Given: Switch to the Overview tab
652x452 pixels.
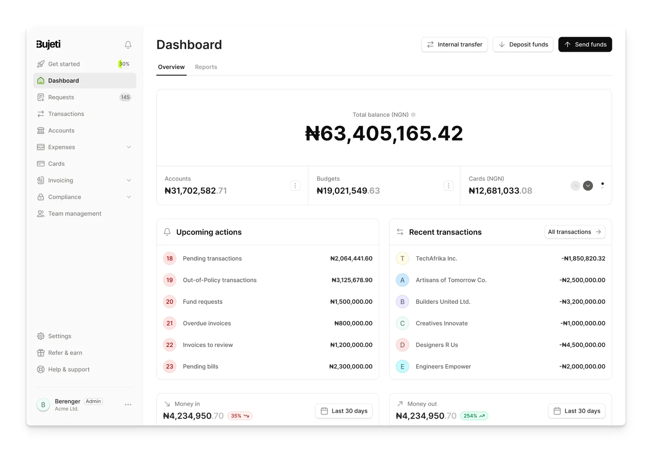Looking at the screenshot, I should point(171,67).
